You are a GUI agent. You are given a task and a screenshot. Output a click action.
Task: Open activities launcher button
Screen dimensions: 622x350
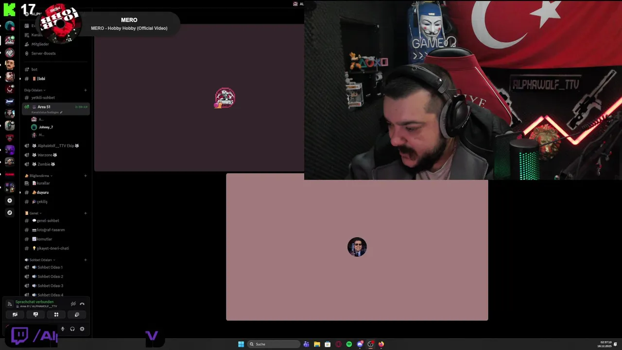click(56, 315)
